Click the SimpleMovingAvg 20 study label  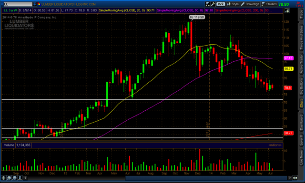tap(122, 10)
